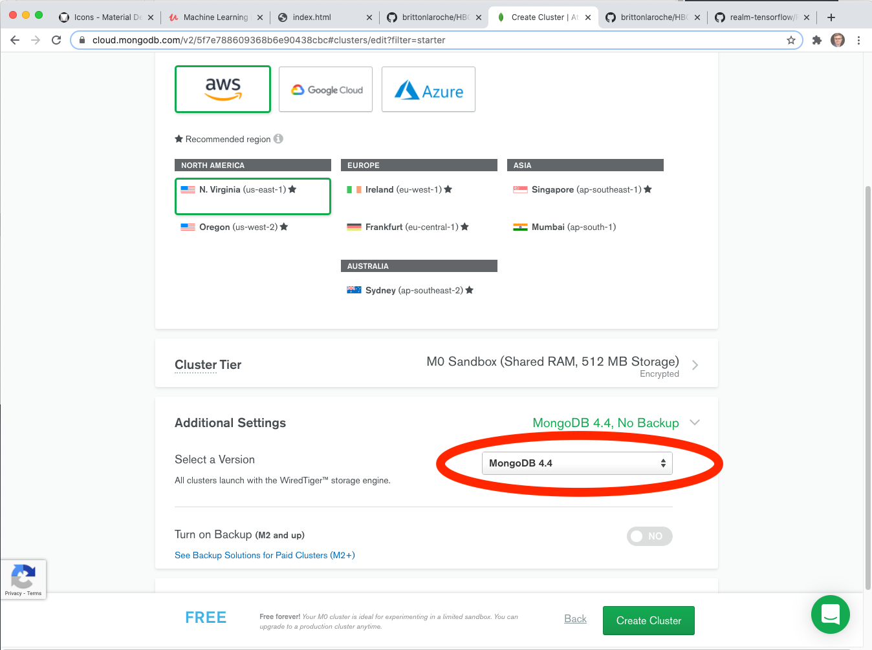Click the site lock icon in address bar

82,40
